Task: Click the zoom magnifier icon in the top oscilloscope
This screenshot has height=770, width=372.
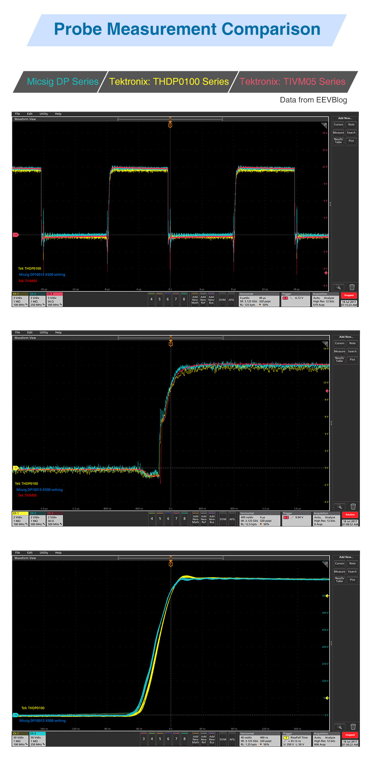Action: point(339,287)
